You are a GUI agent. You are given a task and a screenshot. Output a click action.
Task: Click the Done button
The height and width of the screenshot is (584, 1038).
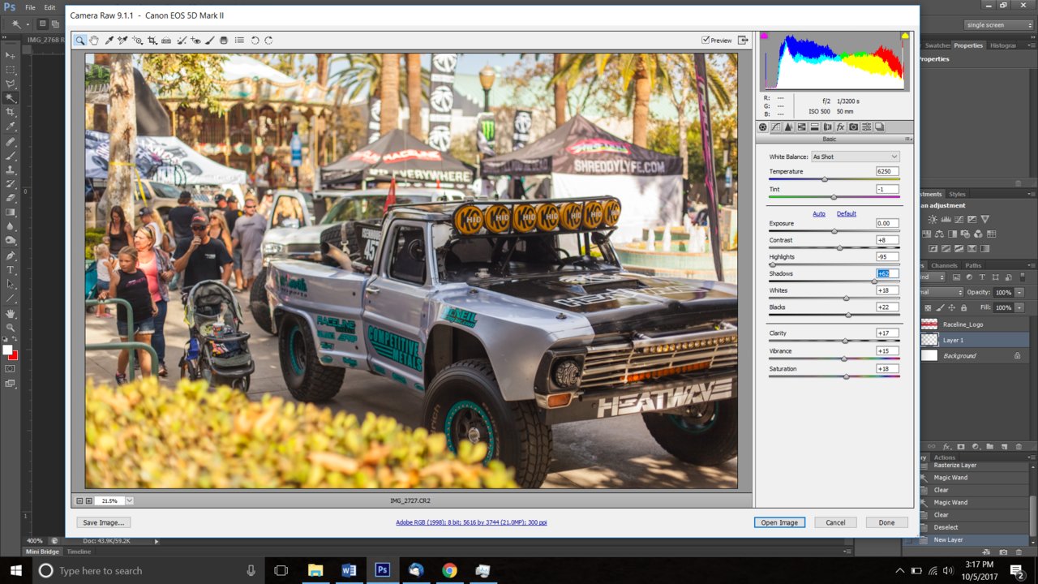point(886,522)
